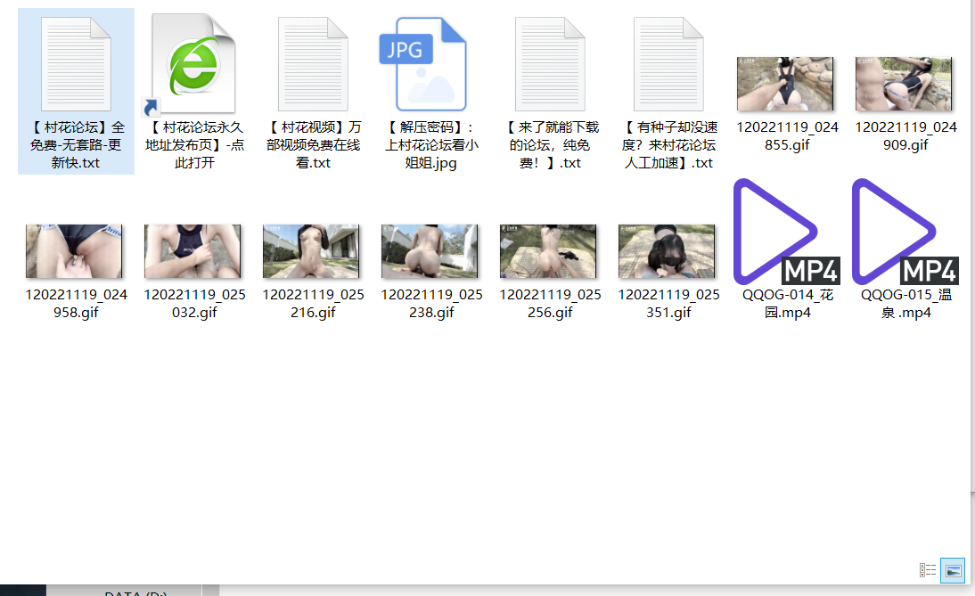Select the file 120221119_024958.gif

[74, 251]
